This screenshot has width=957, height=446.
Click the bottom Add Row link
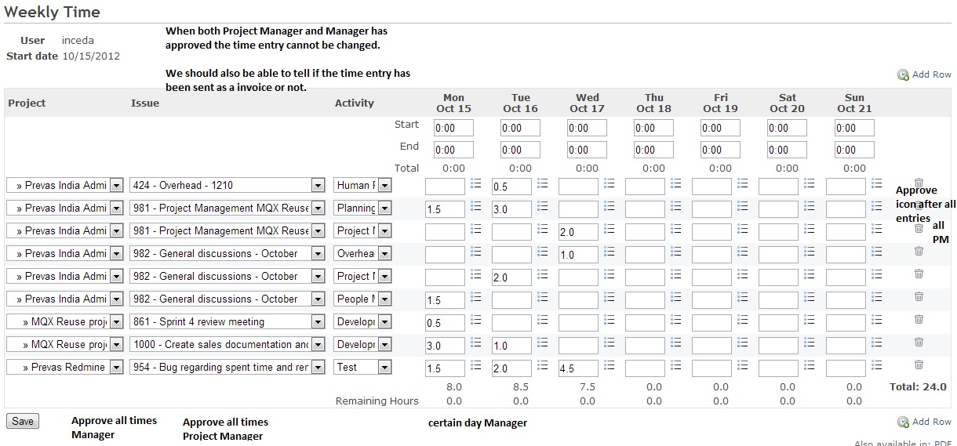point(932,422)
